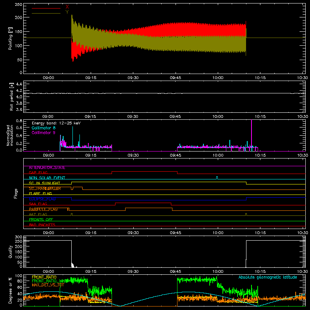Select the NON_SOLAR_EVENT flag label
The image size is (310, 310).
(47, 178)
